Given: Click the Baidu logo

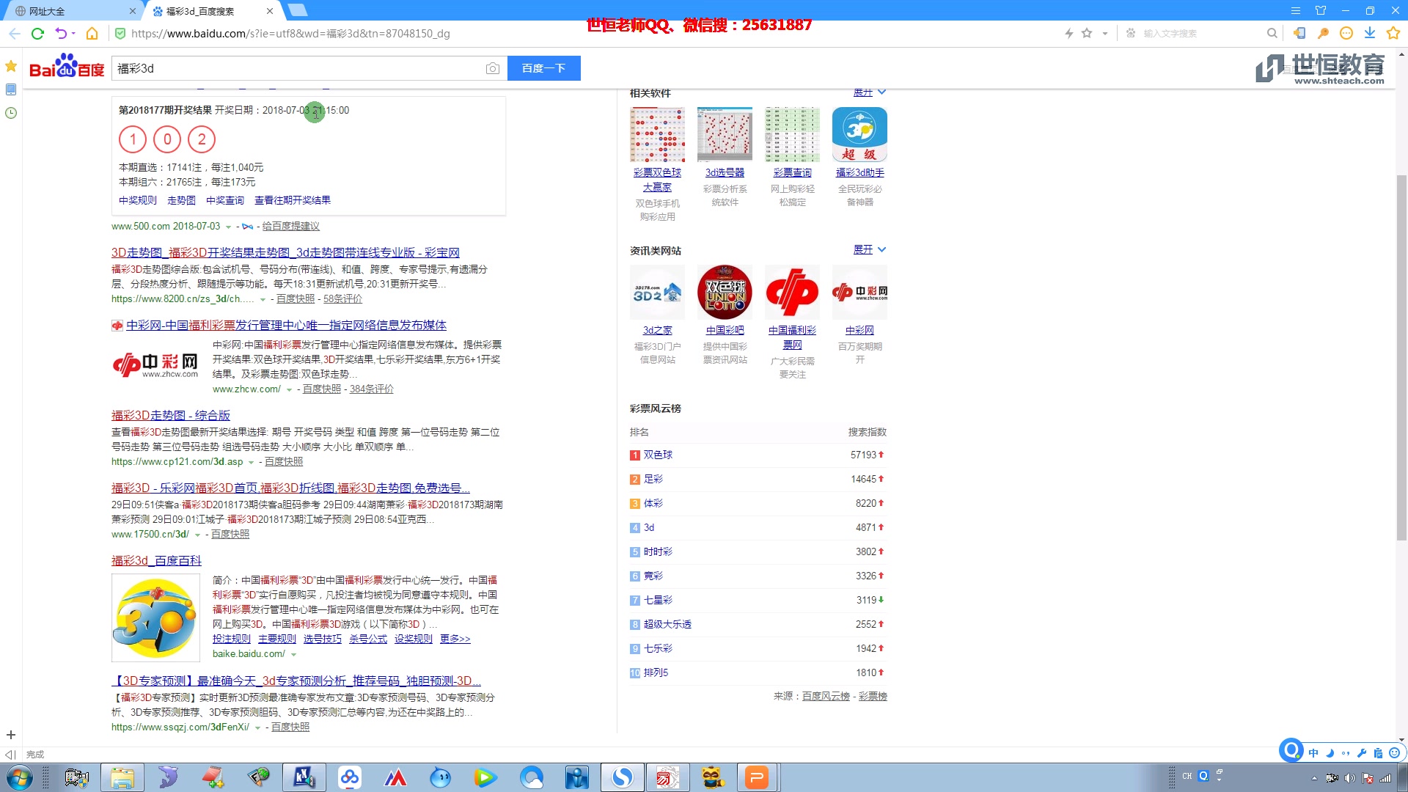Looking at the screenshot, I should 67,67.
